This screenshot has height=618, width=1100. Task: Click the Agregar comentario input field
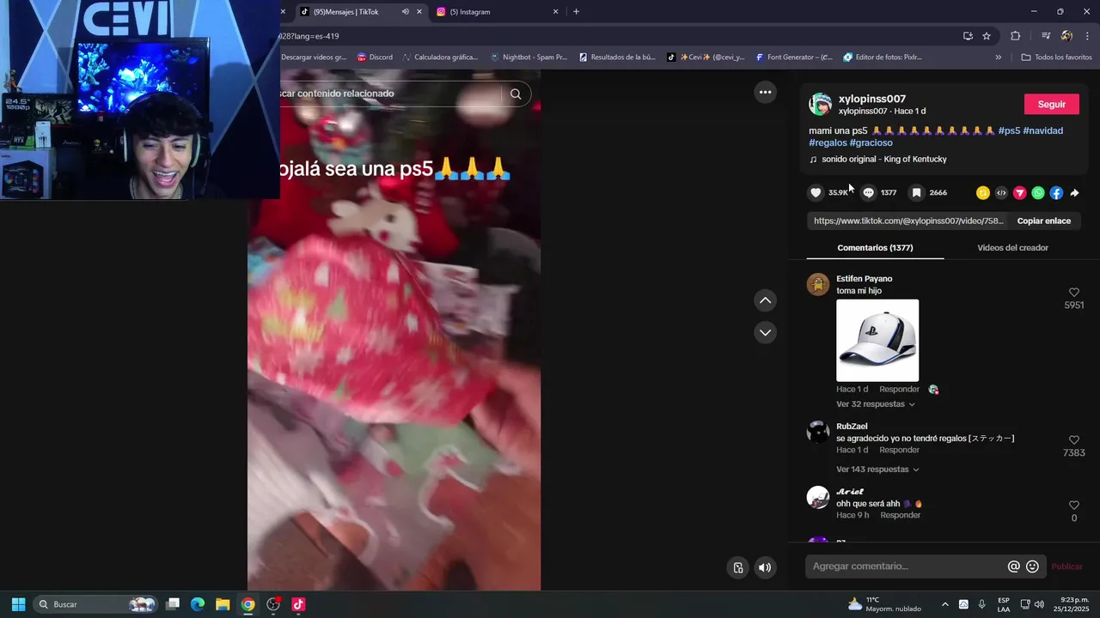(x=907, y=566)
